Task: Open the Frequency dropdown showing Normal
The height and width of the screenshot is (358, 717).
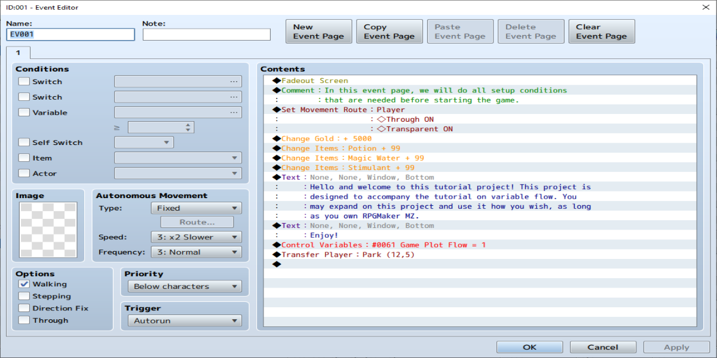Action: (x=197, y=252)
